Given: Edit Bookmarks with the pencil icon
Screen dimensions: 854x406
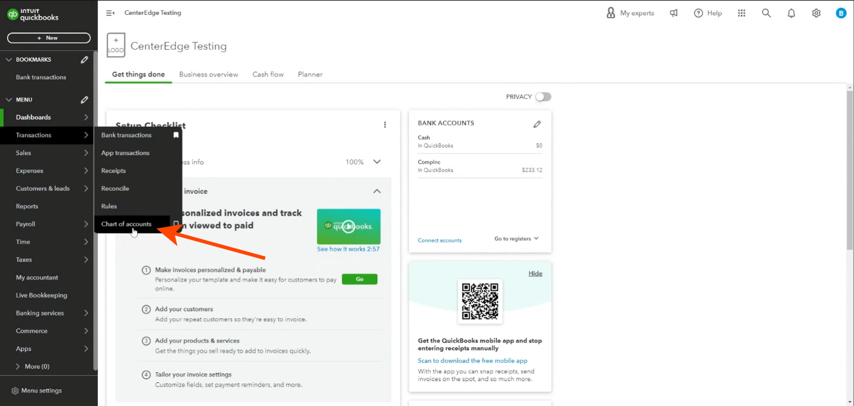Looking at the screenshot, I should click(x=85, y=59).
